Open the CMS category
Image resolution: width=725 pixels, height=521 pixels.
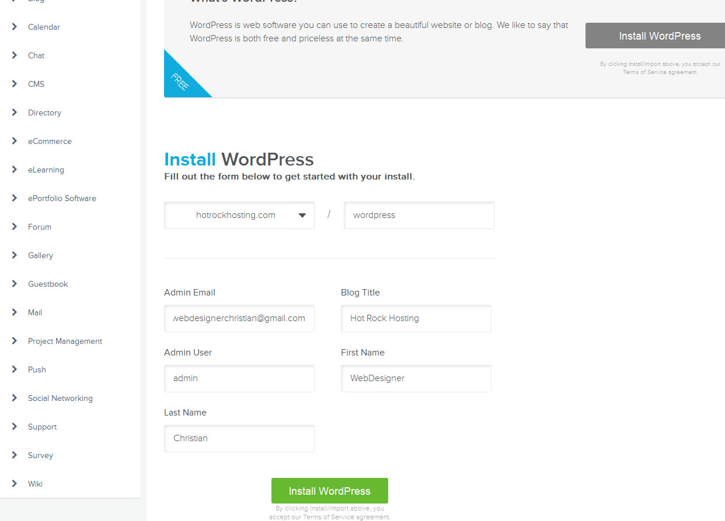(36, 84)
